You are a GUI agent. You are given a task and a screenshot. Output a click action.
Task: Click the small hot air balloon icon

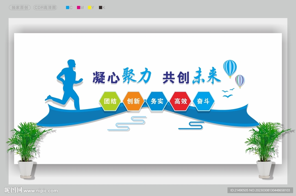click(x=240, y=80)
